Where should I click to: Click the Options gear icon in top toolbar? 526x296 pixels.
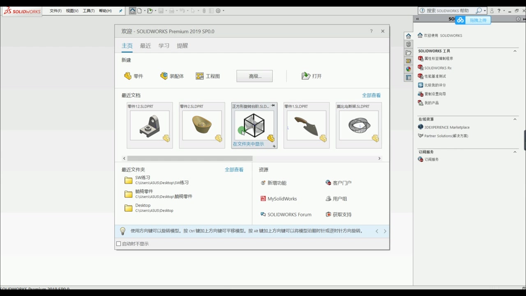coord(218,11)
